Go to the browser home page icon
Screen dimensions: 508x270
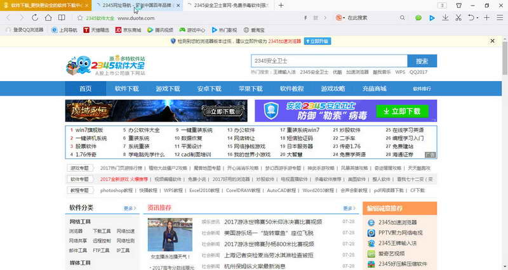pyautogui.click(x=48, y=18)
